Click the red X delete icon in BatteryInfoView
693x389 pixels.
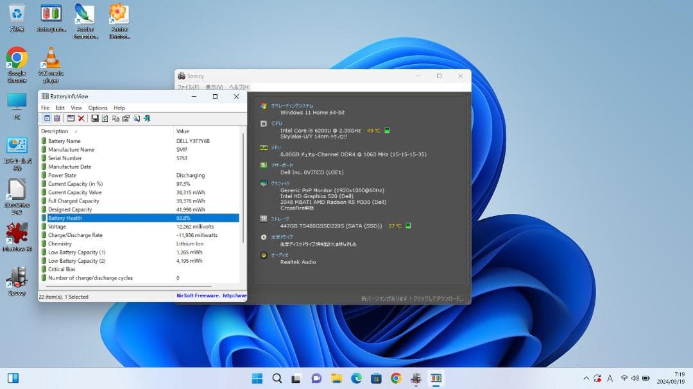coord(81,118)
